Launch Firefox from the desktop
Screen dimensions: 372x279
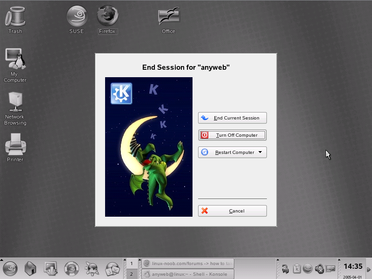[x=107, y=20]
